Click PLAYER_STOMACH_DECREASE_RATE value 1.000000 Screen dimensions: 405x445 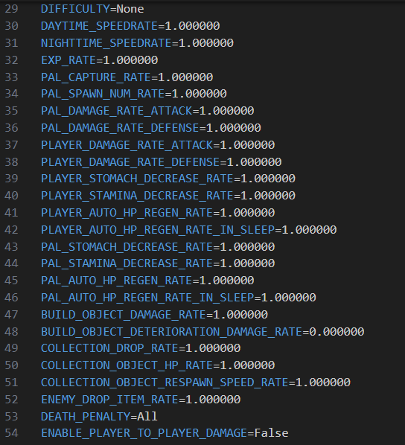pyautogui.click(x=268, y=179)
